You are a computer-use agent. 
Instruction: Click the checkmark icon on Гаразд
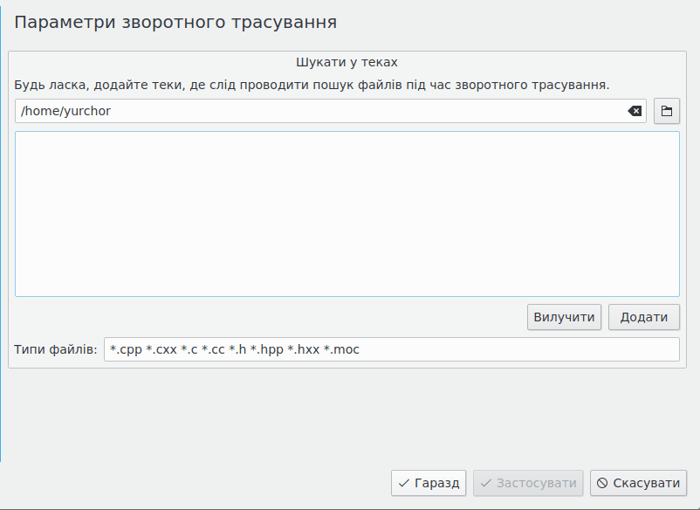coord(404,483)
